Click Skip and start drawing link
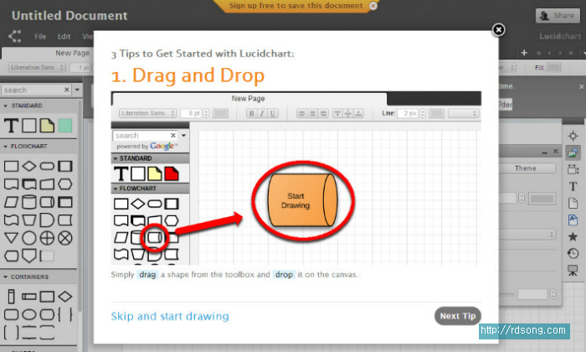This screenshot has height=352, width=586. [x=170, y=316]
